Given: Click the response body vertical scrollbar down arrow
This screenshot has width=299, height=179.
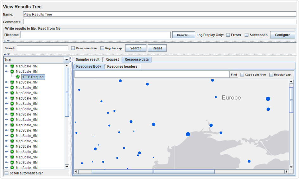Looking at the screenshot, I should coord(291,167).
